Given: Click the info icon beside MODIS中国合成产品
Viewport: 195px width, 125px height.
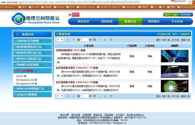Looking at the screenshot, I should coord(44,53).
